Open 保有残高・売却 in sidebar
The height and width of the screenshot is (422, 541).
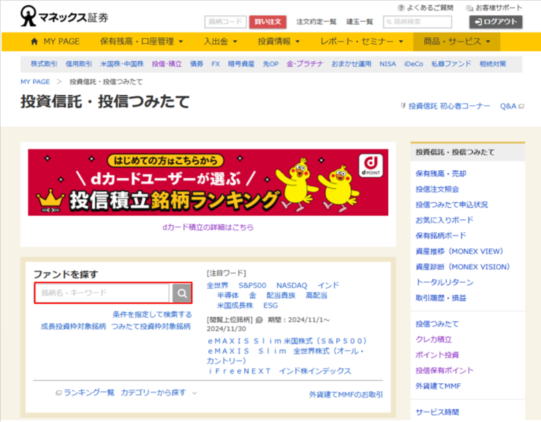click(x=441, y=174)
